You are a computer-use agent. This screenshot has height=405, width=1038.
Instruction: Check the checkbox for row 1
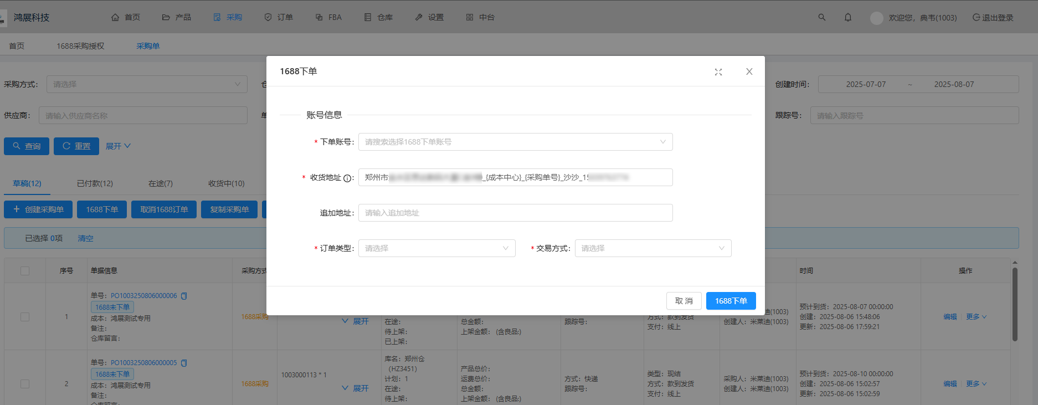click(25, 317)
